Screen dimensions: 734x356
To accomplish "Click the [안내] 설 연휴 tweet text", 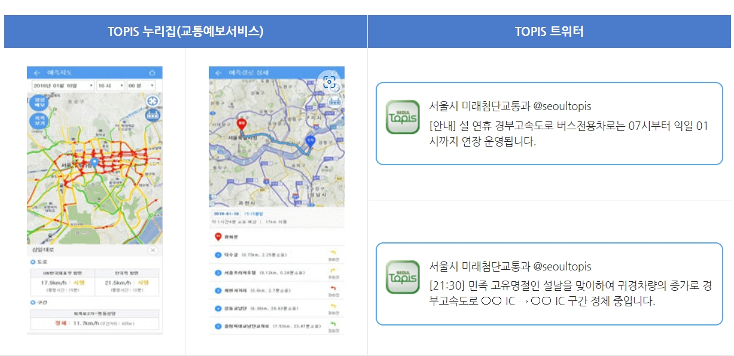I will 568,134.
